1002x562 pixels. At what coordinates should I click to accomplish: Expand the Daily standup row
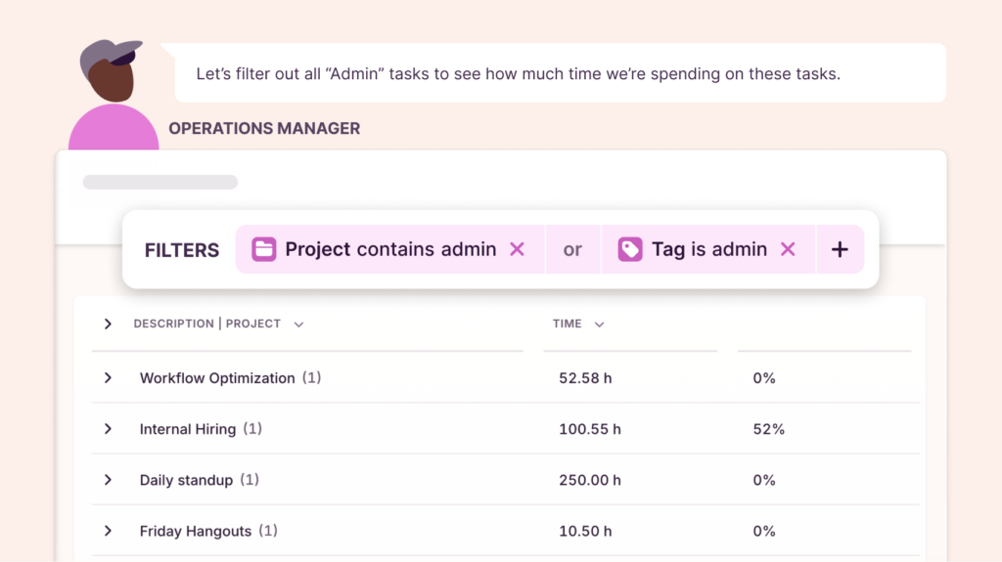coord(108,480)
